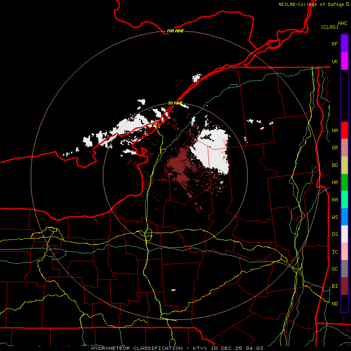Click the 10 DEC 25 date text
This screenshot has width=351, height=351.
(x=226, y=348)
